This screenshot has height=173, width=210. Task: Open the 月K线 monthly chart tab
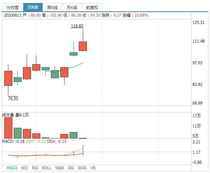[72, 7]
